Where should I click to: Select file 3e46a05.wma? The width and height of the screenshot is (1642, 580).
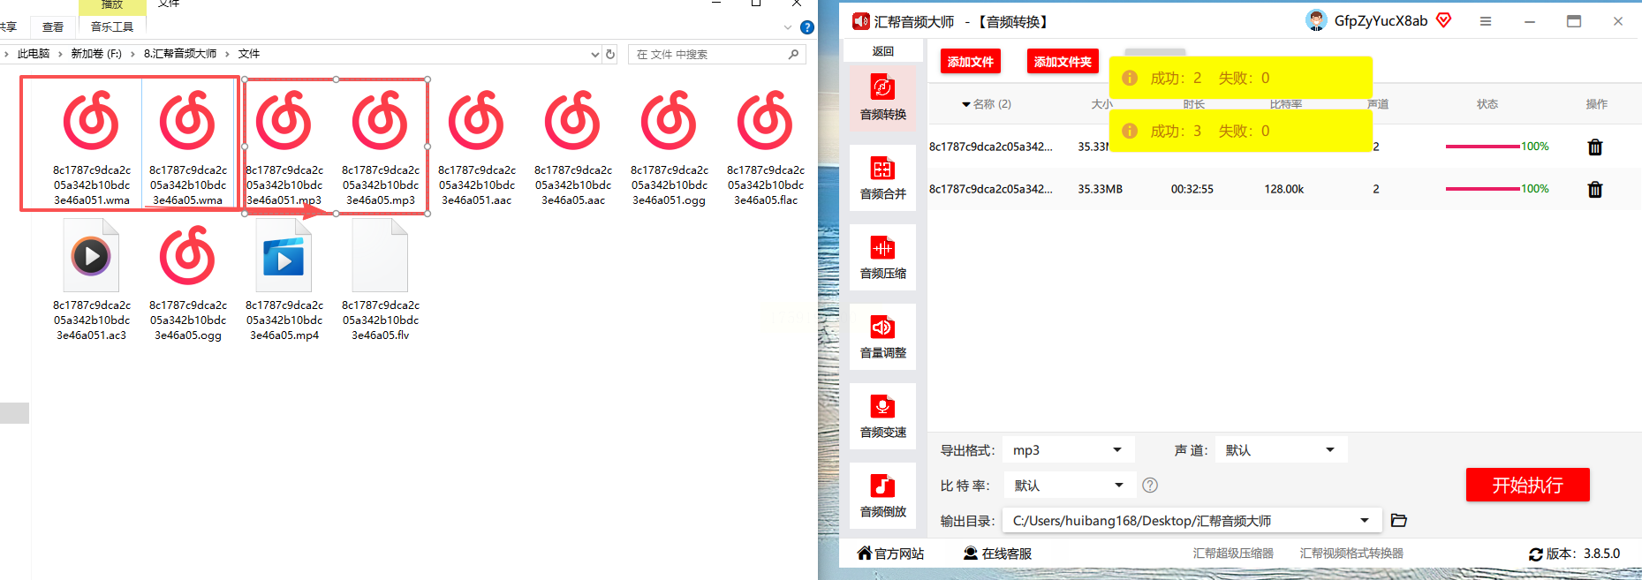[188, 147]
